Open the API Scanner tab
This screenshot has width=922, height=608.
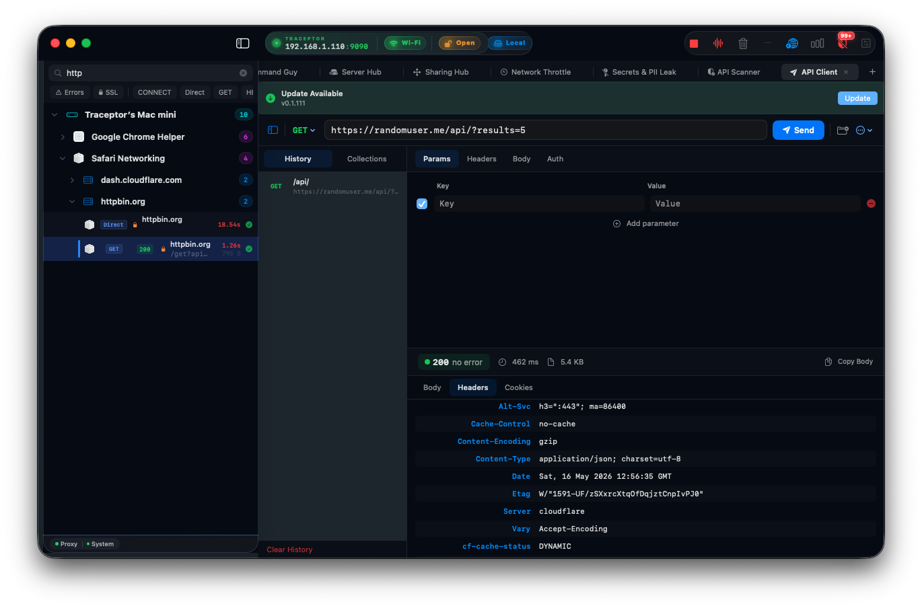pyautogui.click(x=734, y=72)
